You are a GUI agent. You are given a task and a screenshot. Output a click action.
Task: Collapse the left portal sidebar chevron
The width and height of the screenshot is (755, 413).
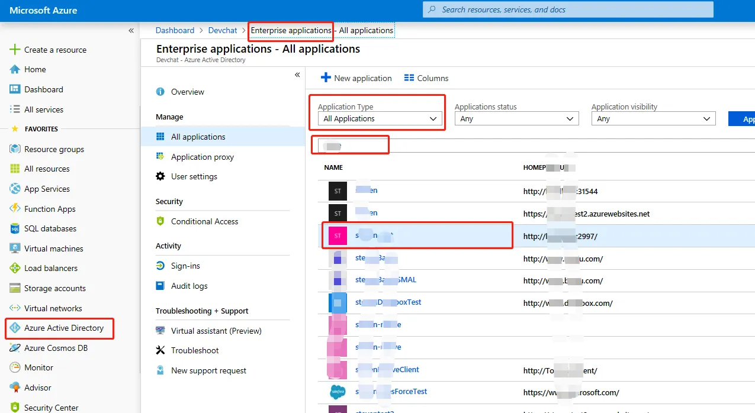[x=131, y=31]
